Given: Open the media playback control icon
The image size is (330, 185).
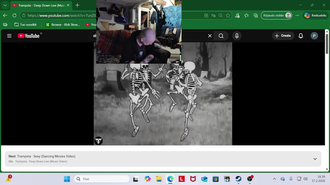Looking at the screenshot, I should pos(237,15).
